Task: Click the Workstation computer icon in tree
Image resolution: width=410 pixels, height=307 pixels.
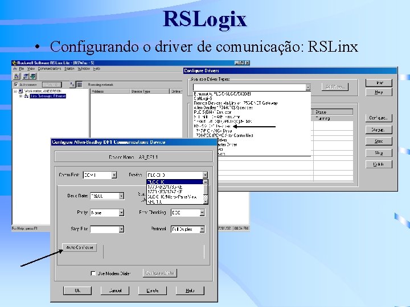Action: coord(20,91)
